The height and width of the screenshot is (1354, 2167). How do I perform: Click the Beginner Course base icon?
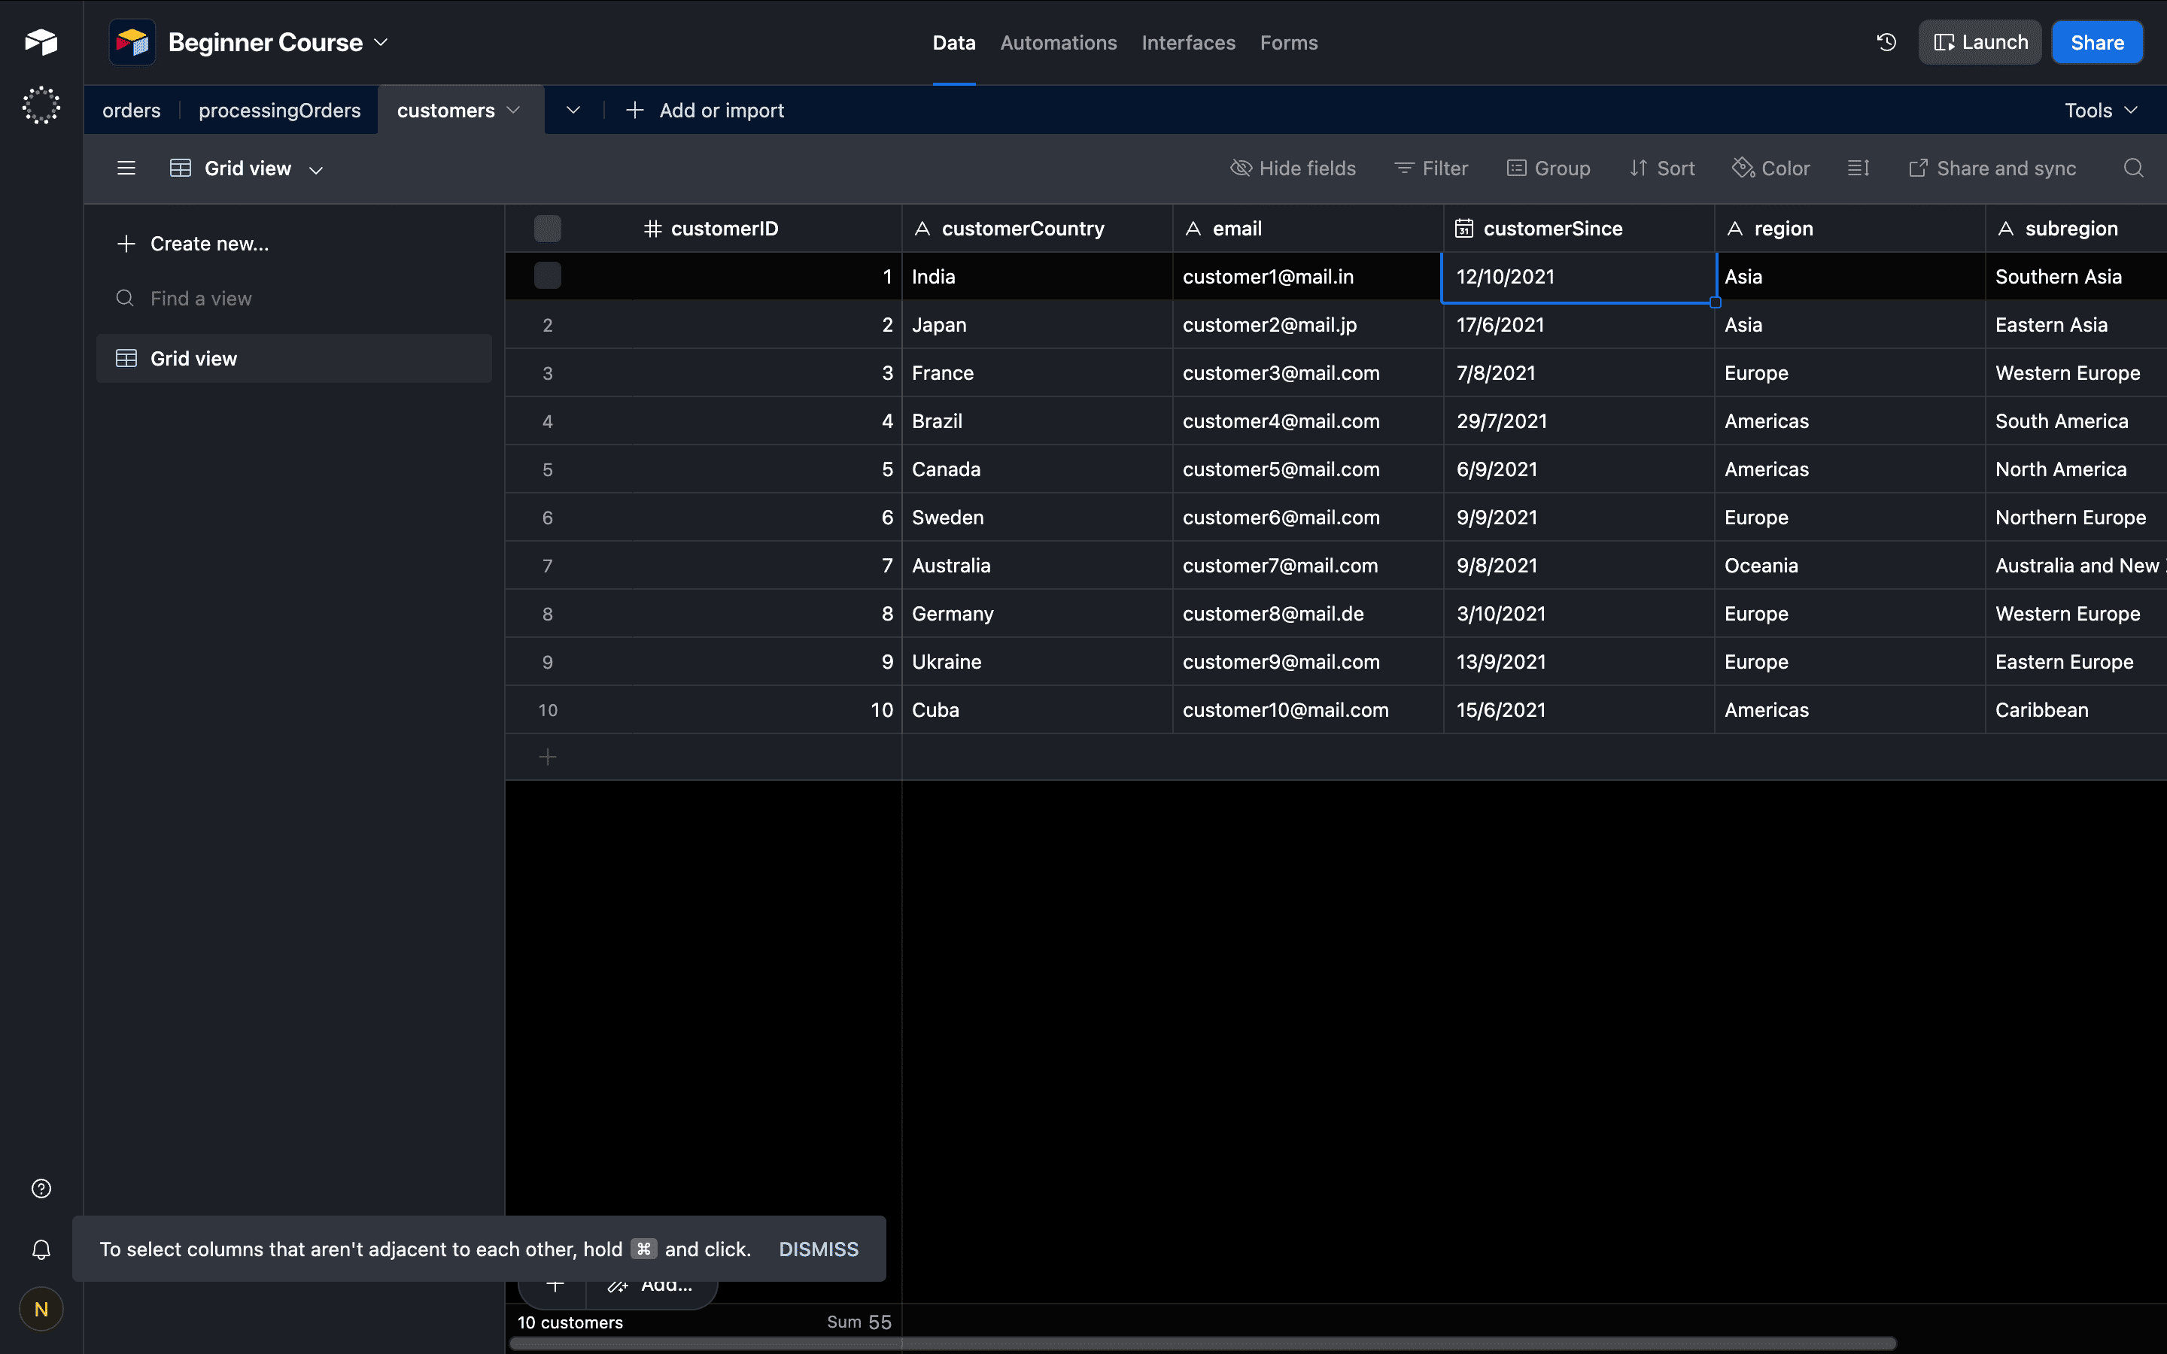click(x=132, y=42)
